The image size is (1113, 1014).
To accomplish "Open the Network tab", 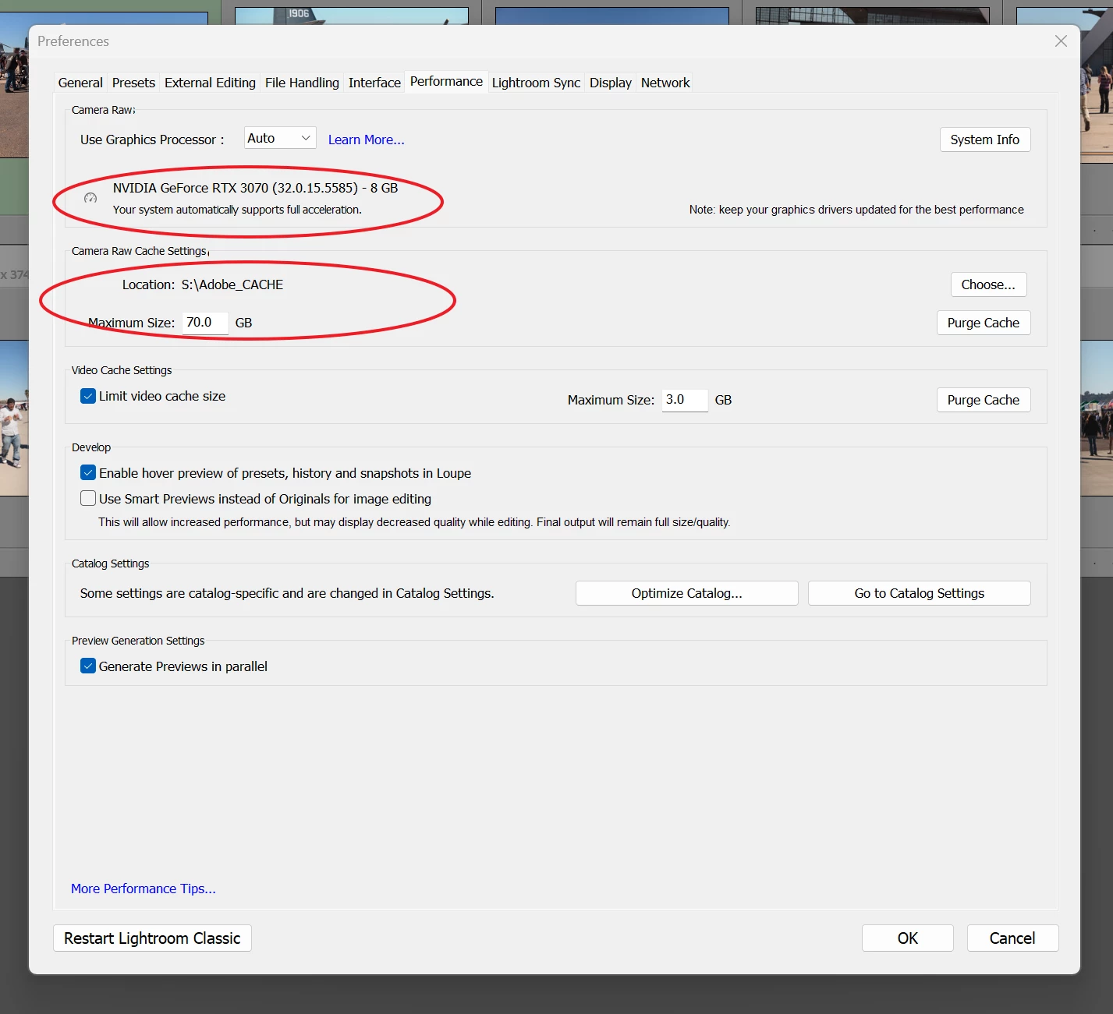I will coord(665,83).
